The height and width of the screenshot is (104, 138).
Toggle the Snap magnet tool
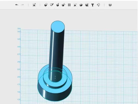tap(99, 5)
